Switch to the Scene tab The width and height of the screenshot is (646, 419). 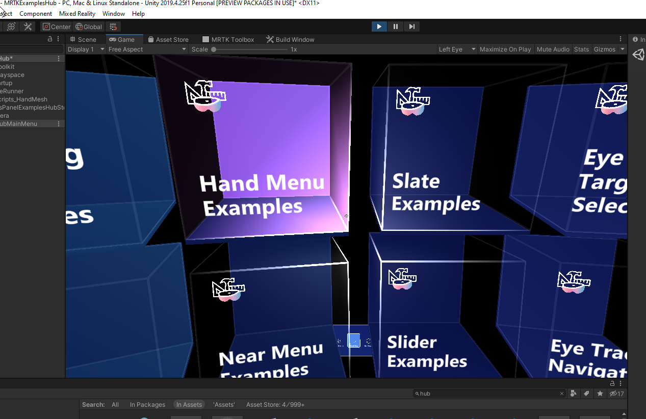point(83,39)
